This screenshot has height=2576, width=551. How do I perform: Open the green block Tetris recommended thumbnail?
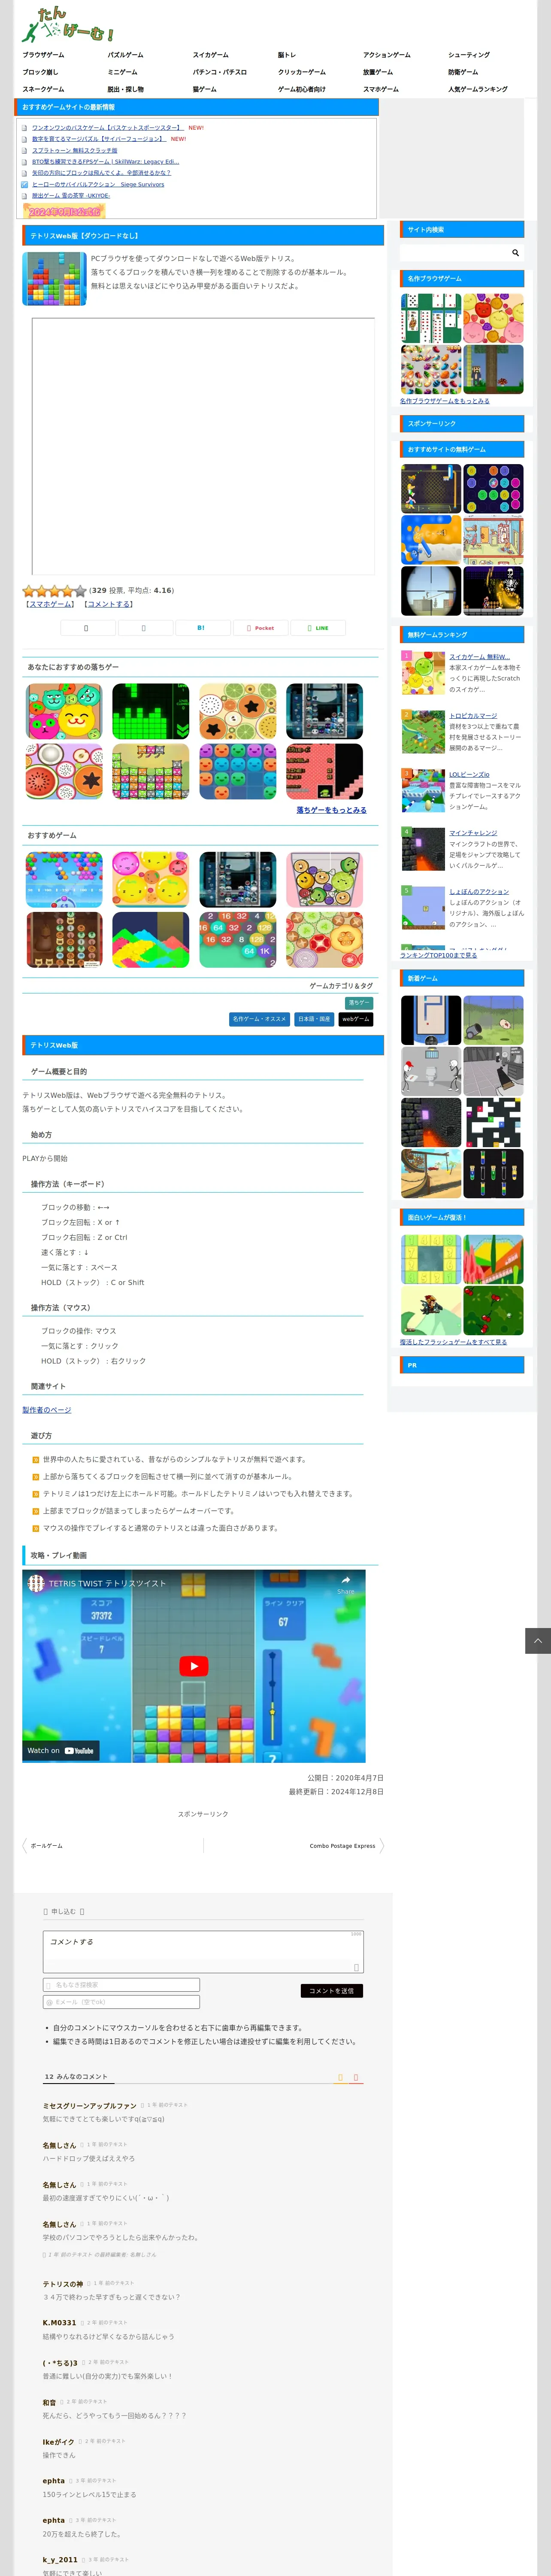[150, 711]
